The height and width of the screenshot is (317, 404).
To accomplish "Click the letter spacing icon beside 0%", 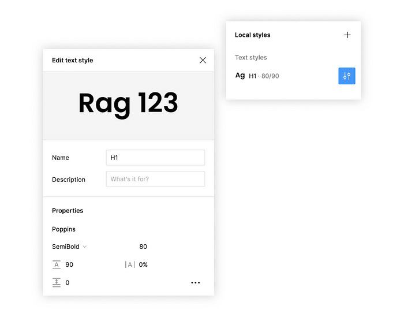I will click(x=130, y=264).
